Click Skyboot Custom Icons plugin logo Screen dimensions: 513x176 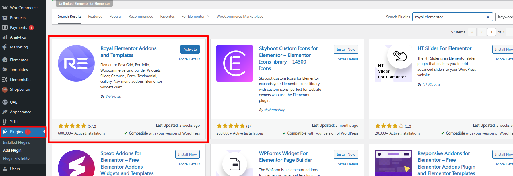235,63
